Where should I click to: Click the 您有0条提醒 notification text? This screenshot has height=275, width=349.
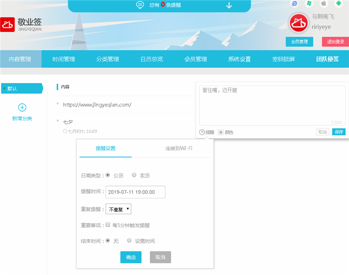(x=165, y=5)
